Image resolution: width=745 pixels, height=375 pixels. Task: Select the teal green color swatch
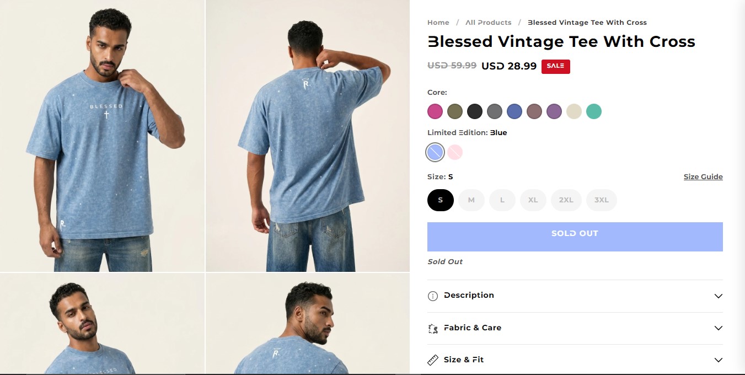594,111
